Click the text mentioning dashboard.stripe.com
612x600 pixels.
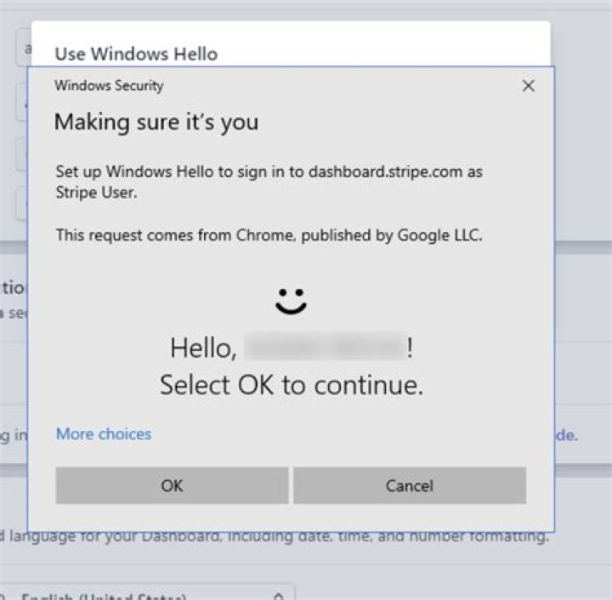[x=269, y=182]
